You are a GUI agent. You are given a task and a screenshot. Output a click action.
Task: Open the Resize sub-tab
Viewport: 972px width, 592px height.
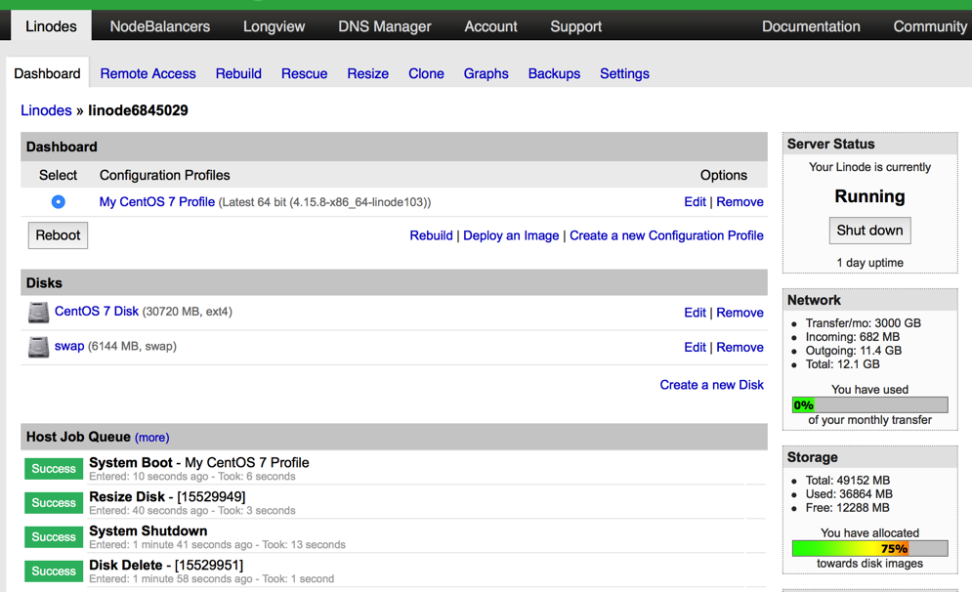pyautogui.click(x=367, y=74)
